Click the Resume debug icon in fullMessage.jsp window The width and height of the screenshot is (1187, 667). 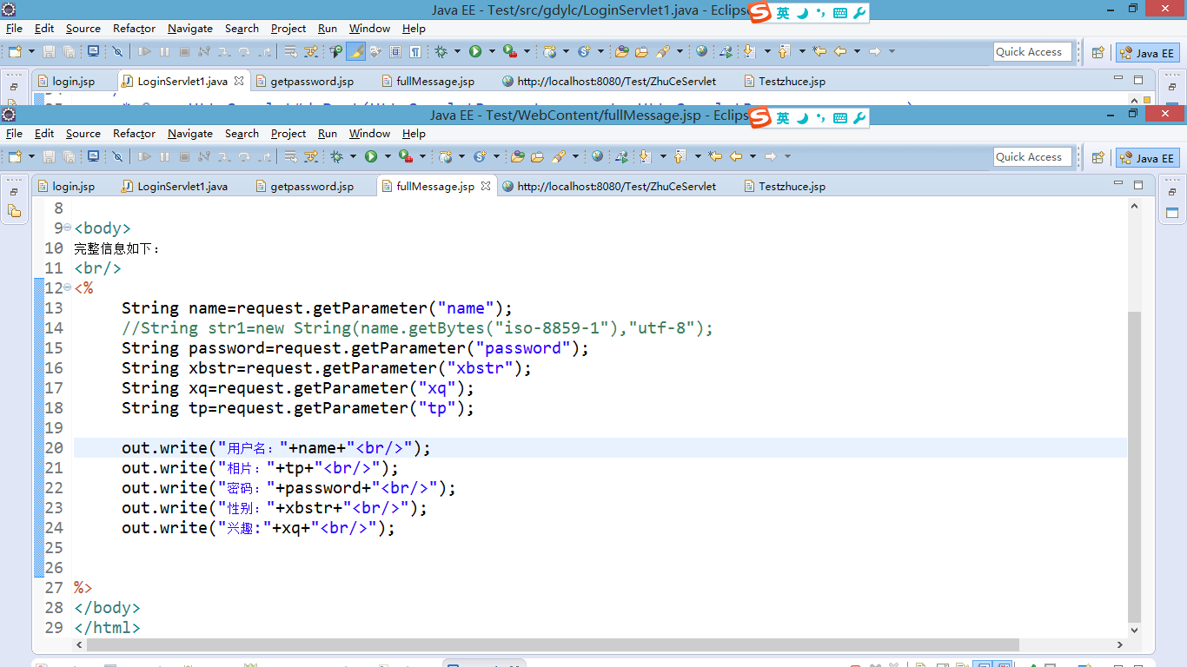tap(144, 156)
